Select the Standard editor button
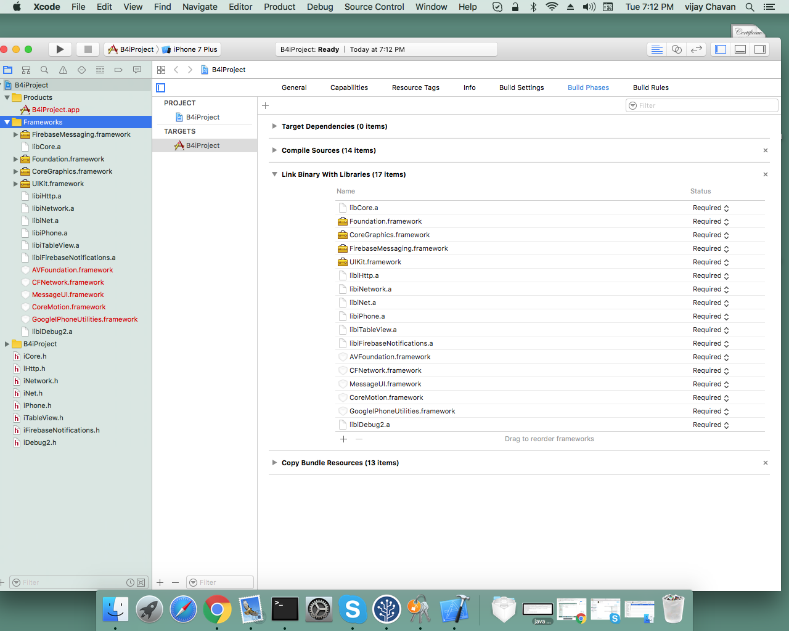 click(x=657, y=49)
